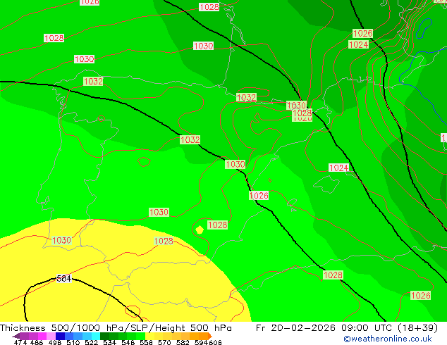Click the 1026 label on the black contour line

[x=259, y=195]
